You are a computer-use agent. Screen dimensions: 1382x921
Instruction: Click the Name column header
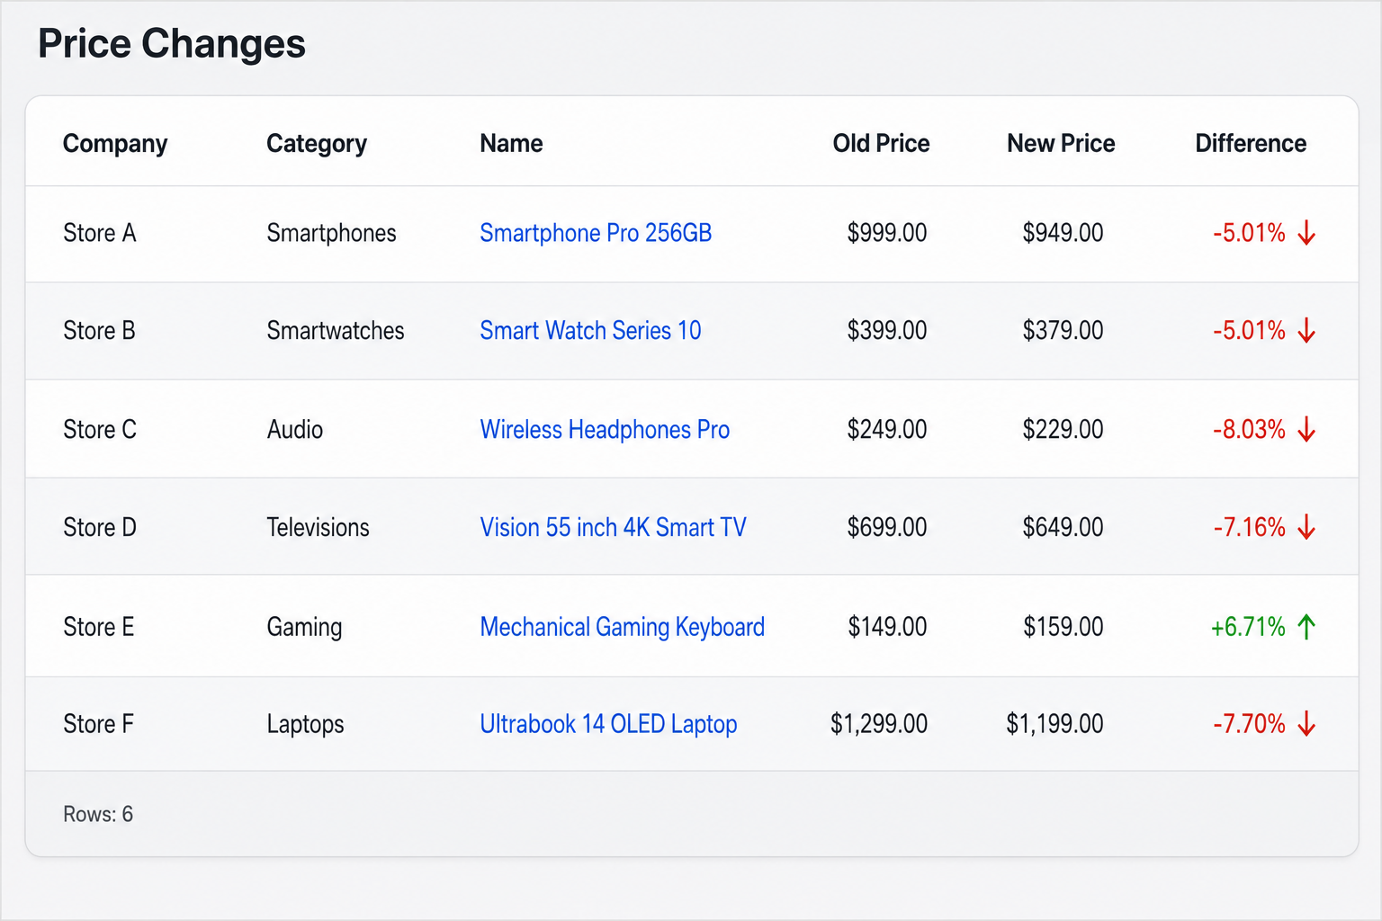511,143
